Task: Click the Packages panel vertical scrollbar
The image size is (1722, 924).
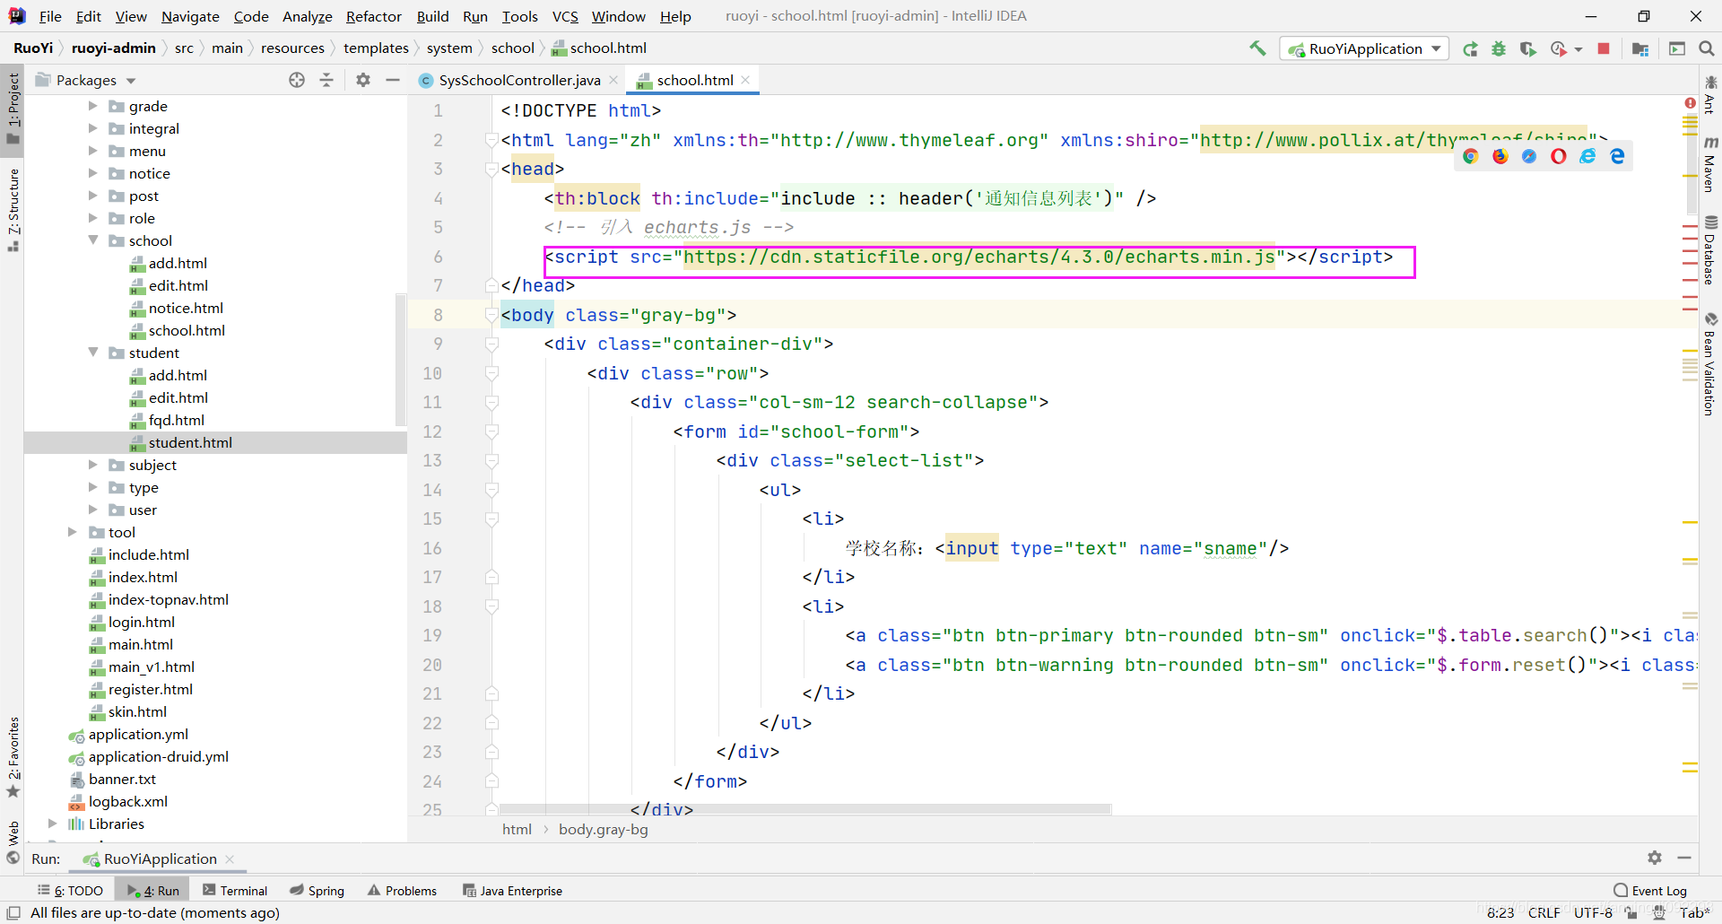Action: tap(401, 359)
